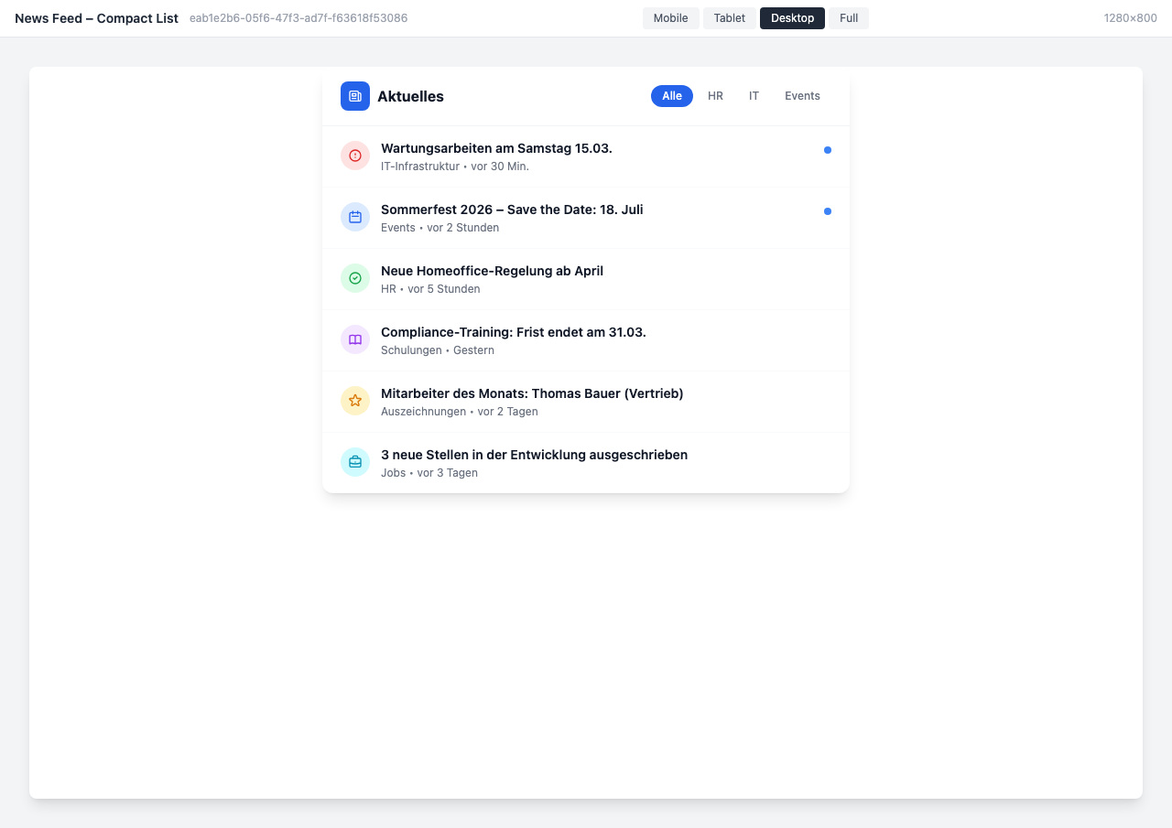
Task: Click the green checkmark icon beside Homeoffice-Regelung
Action: coord(355,278)
